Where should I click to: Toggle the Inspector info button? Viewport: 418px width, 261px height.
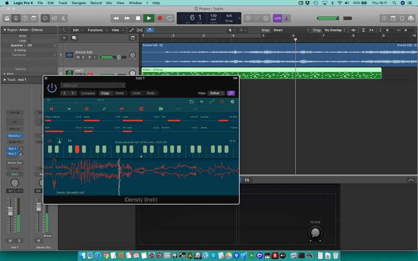[16, 18]
